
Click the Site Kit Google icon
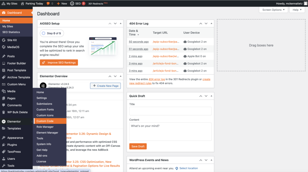click(4, 40)
